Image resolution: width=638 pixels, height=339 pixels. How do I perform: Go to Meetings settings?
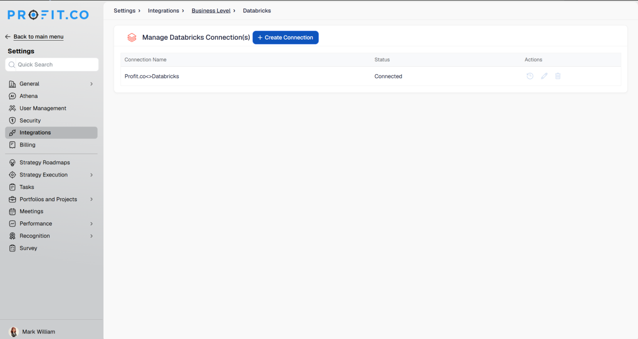point(51,212)
